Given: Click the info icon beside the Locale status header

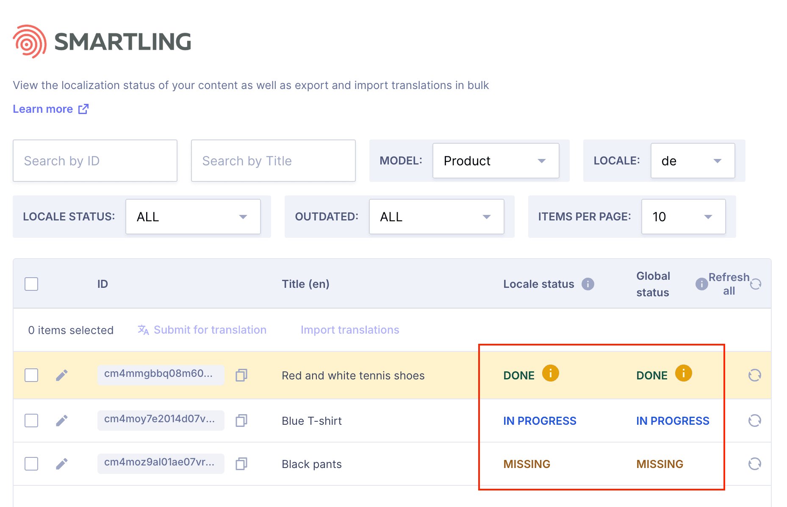Looking at the screenshot, I should point(588,284).
